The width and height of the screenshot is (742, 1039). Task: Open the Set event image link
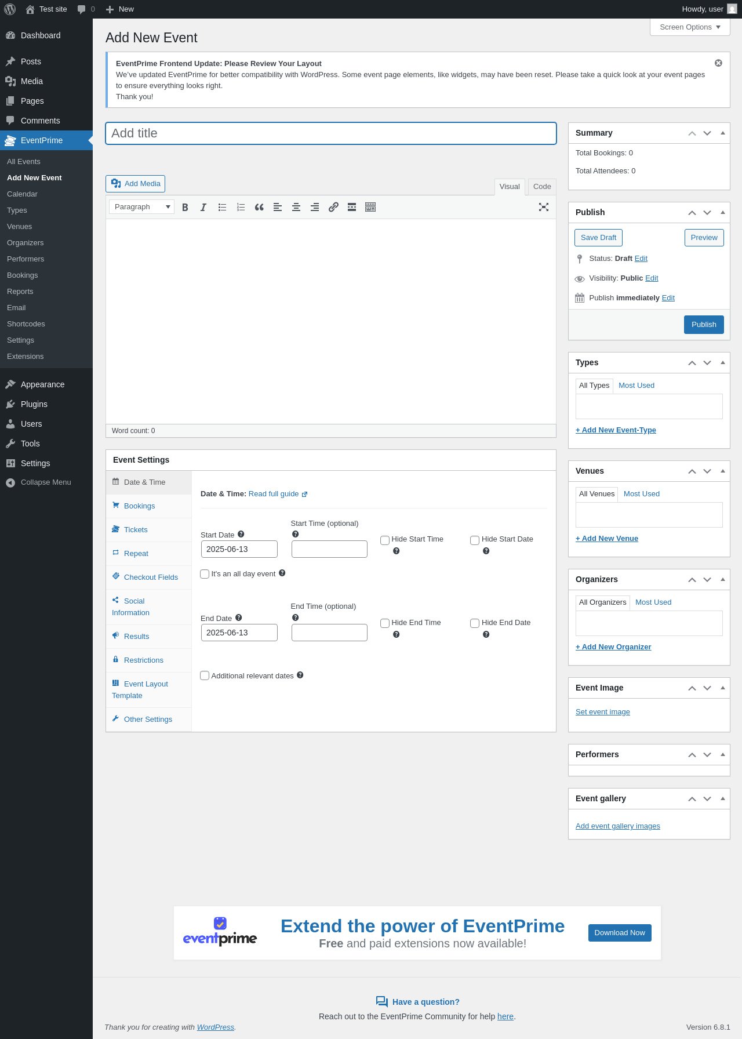pyautogui.click(x=603, y=712)
